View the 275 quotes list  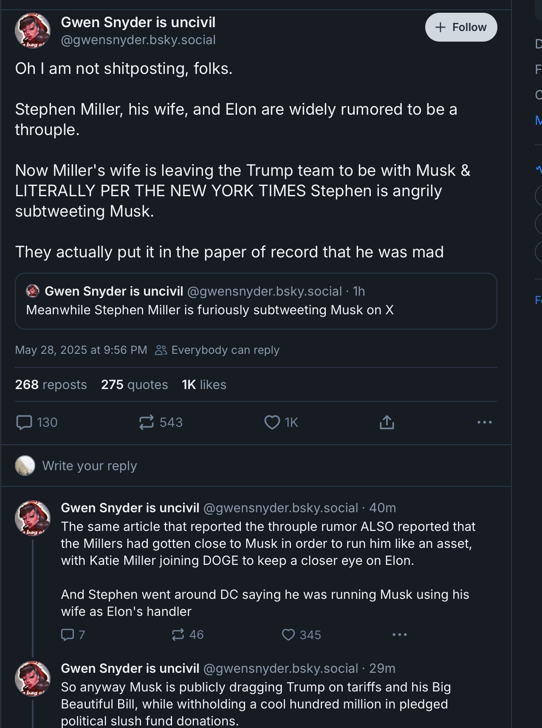point(134,384)
